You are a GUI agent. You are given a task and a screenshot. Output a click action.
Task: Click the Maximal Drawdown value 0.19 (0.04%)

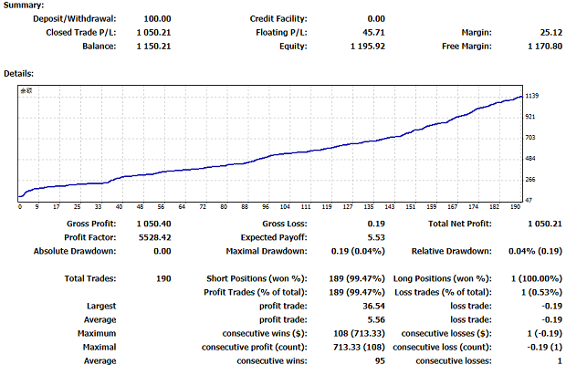[x=358, y=251]
